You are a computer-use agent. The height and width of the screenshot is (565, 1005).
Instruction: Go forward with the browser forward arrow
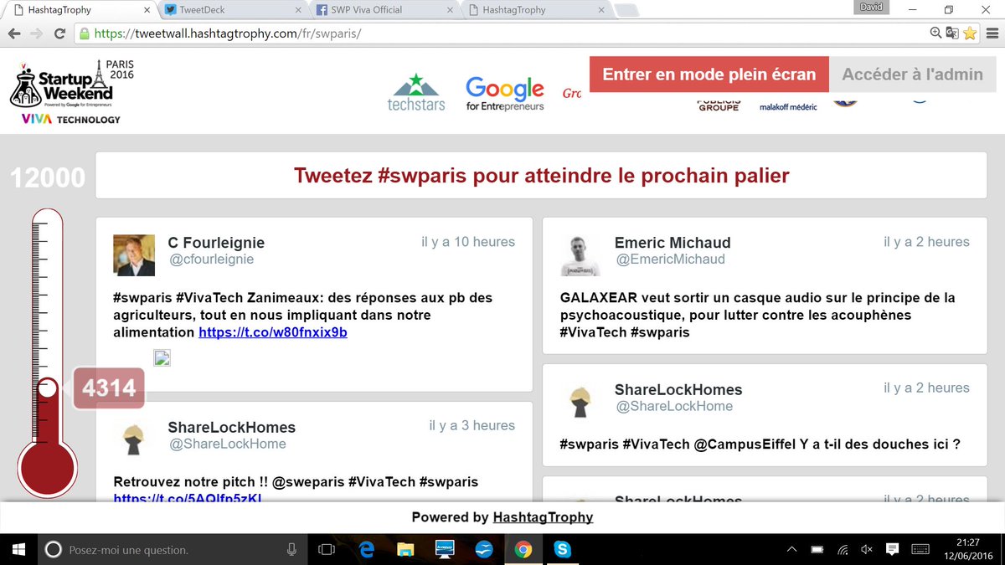coord(36,33)
